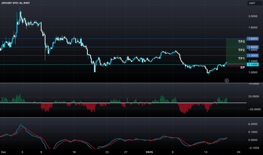The width and height of the screenshot is (263, 155).
Task: Open the USDT currency selector
Action: coord(255,3)
